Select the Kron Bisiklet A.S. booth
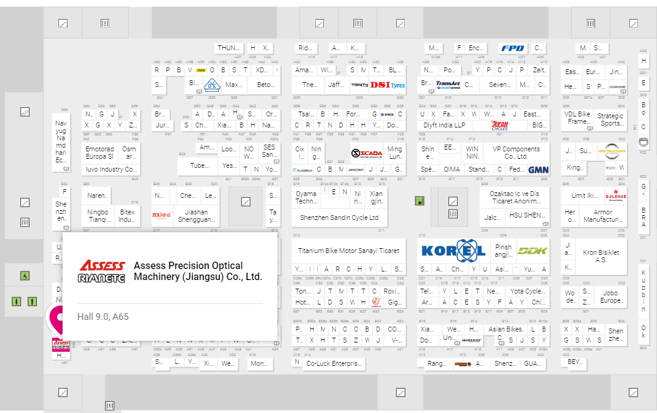The image size is (657, 413). [601, 256]
